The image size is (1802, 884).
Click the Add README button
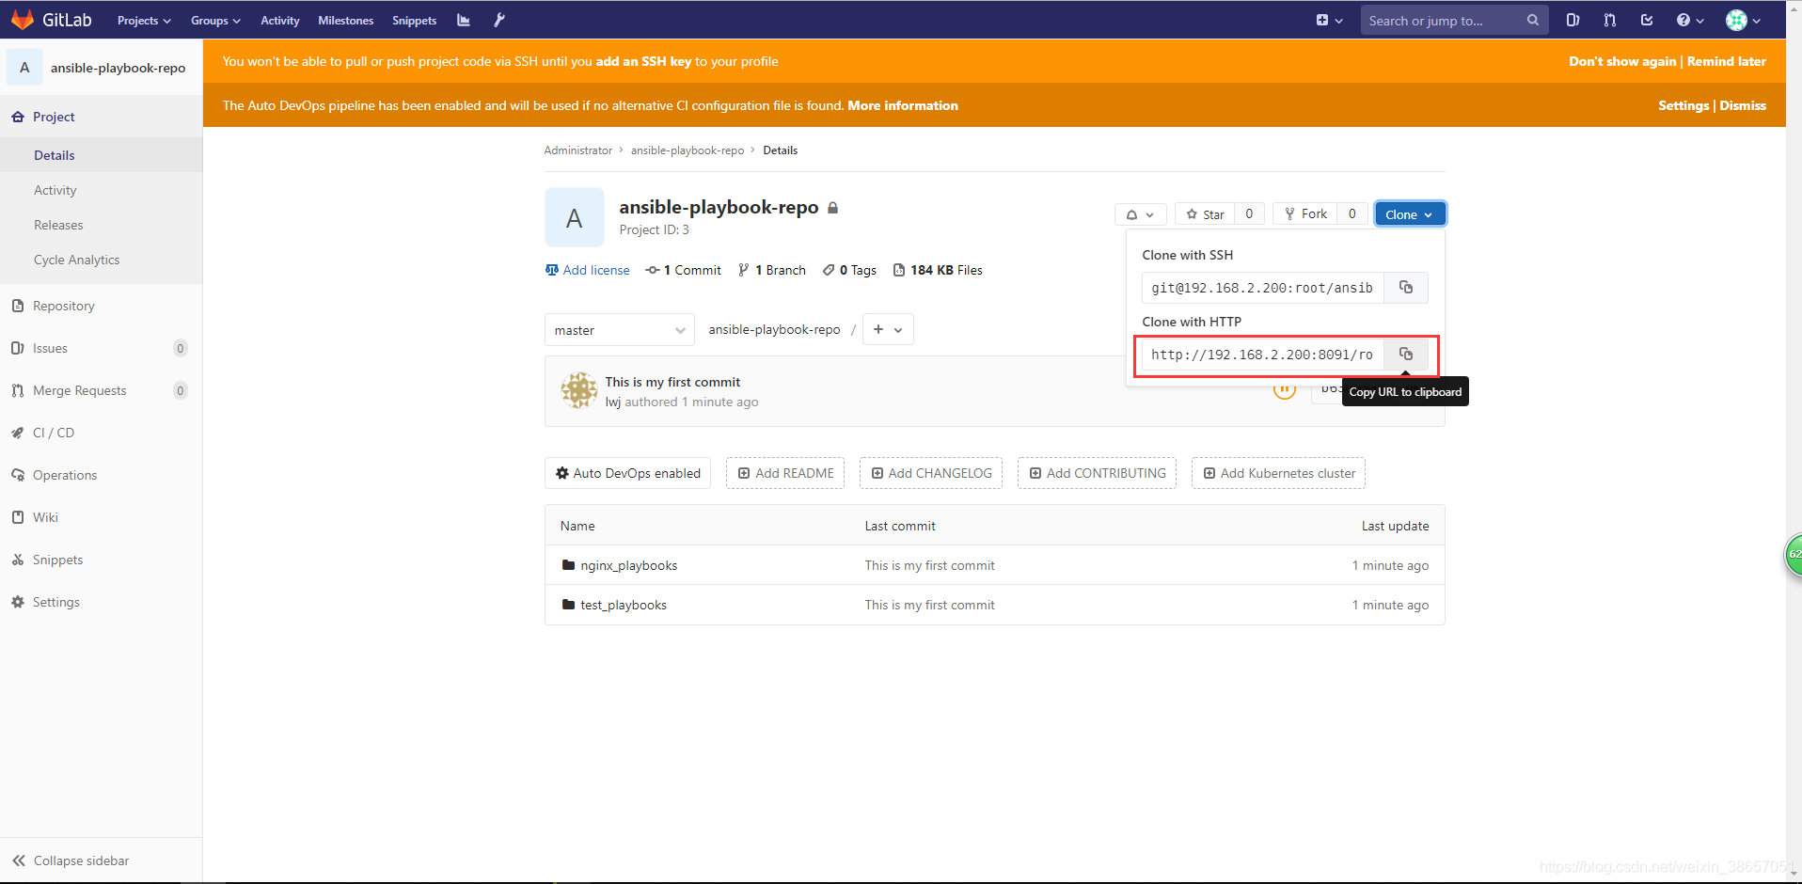[x=785, y=473]
